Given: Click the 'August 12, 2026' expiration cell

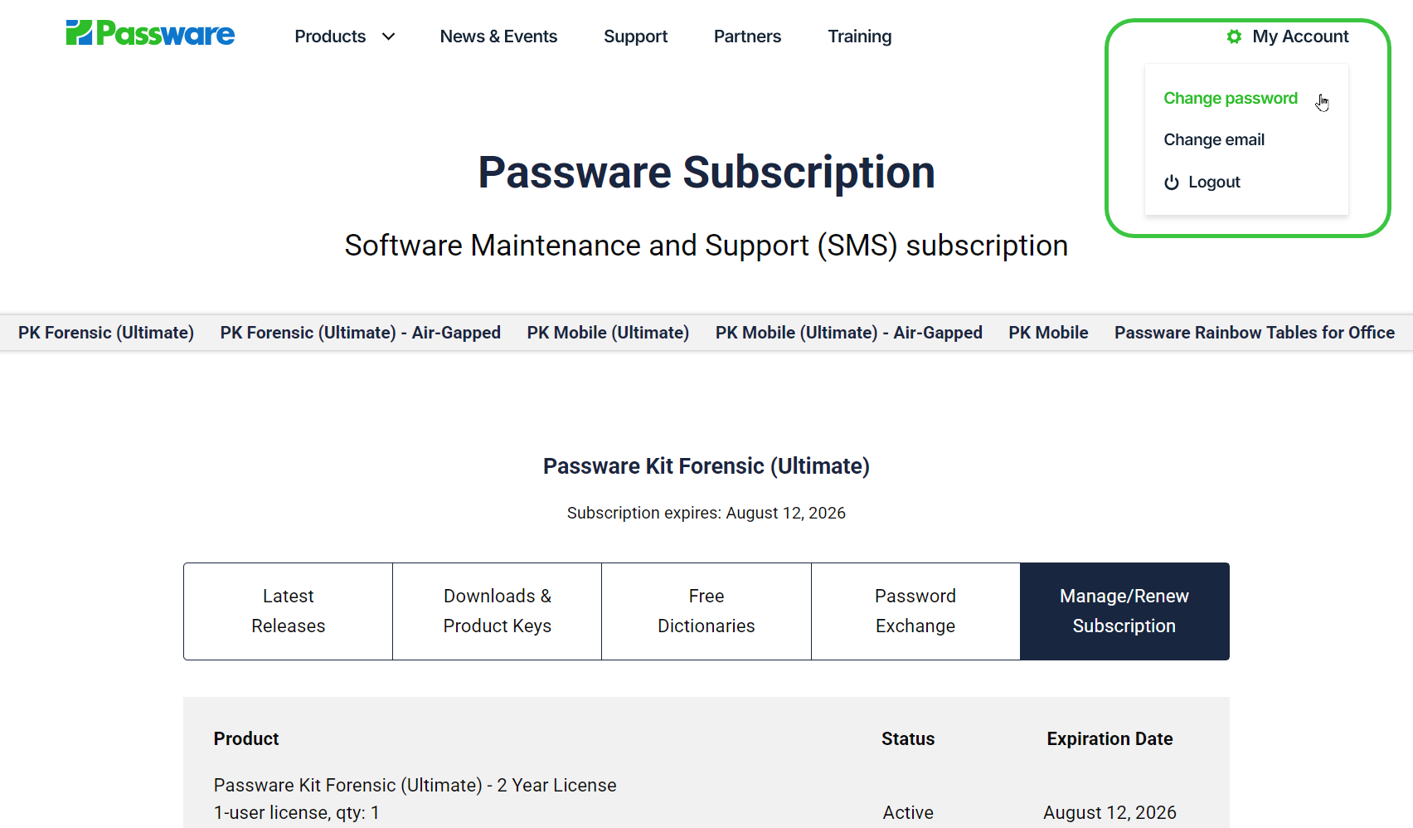Looking at the screenshot, I should click(1110, 812).
